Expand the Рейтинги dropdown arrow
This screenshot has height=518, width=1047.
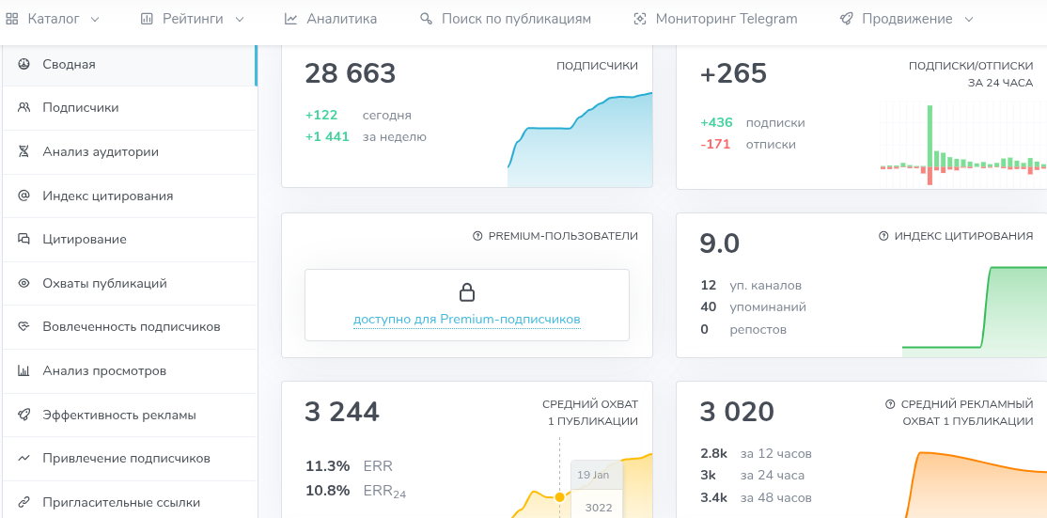(x=240, y=20)
